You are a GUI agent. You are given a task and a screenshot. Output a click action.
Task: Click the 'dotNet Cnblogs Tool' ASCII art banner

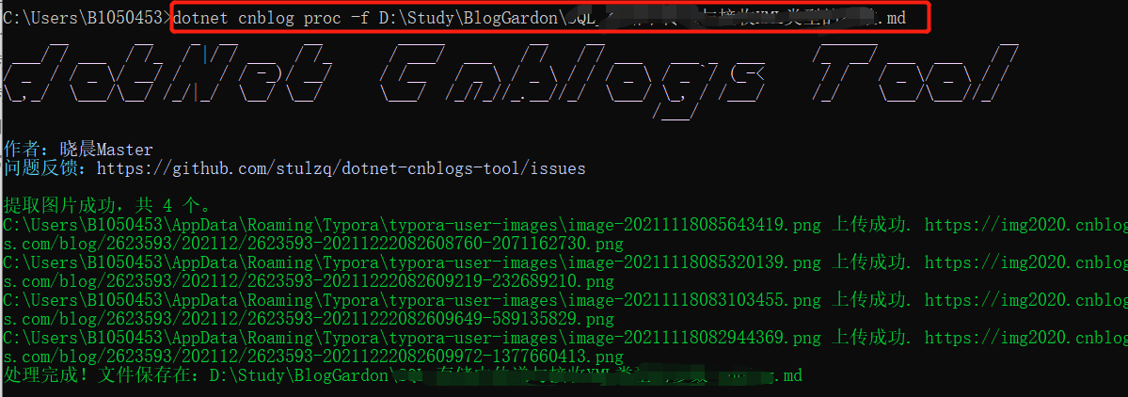tap(511, 80)
